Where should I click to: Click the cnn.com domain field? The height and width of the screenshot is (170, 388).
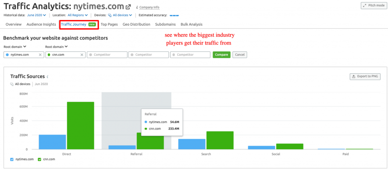tap(66, 54)
